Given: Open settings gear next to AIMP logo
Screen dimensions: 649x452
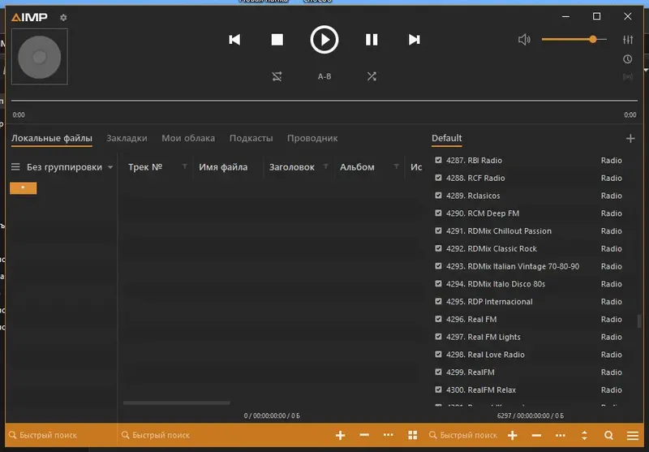Looking at the screenshot, I should coord(63,17).
